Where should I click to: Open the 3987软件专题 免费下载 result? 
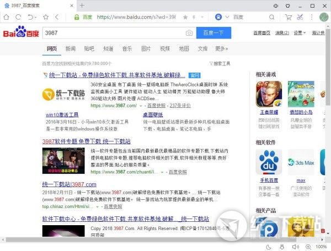click(87, 141)
